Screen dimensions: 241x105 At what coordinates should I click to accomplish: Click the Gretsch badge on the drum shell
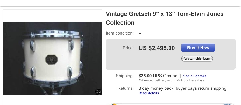pos(51,59)
